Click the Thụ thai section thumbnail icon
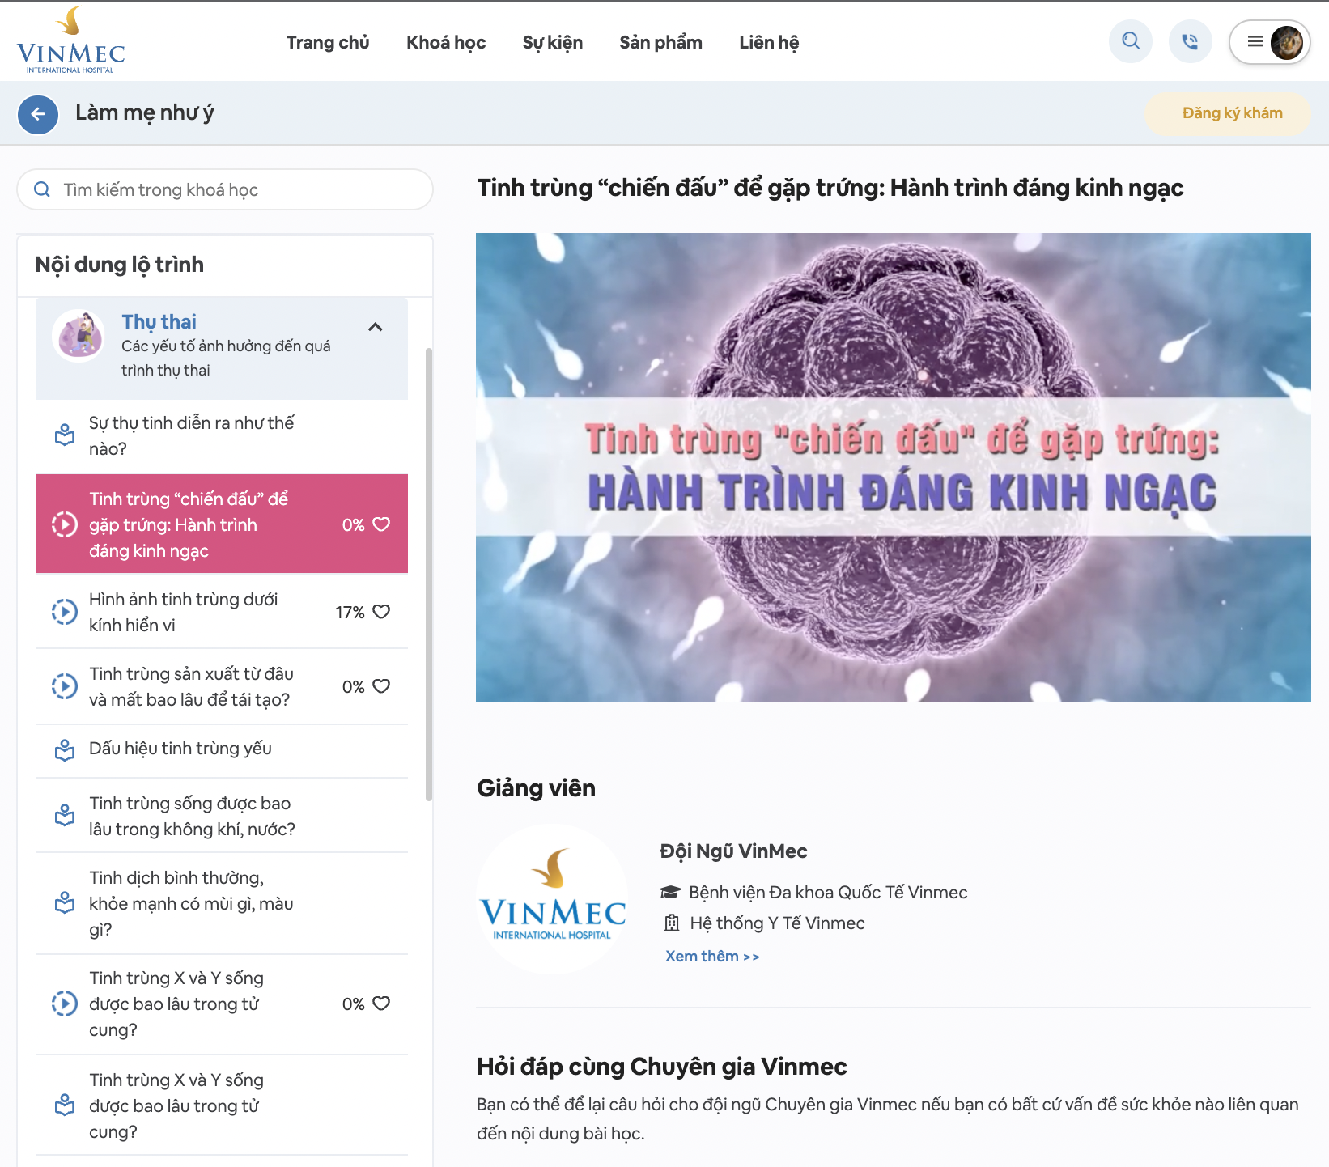The width and height of the screenshot is (1329, 1167). (x=79, y=335)
